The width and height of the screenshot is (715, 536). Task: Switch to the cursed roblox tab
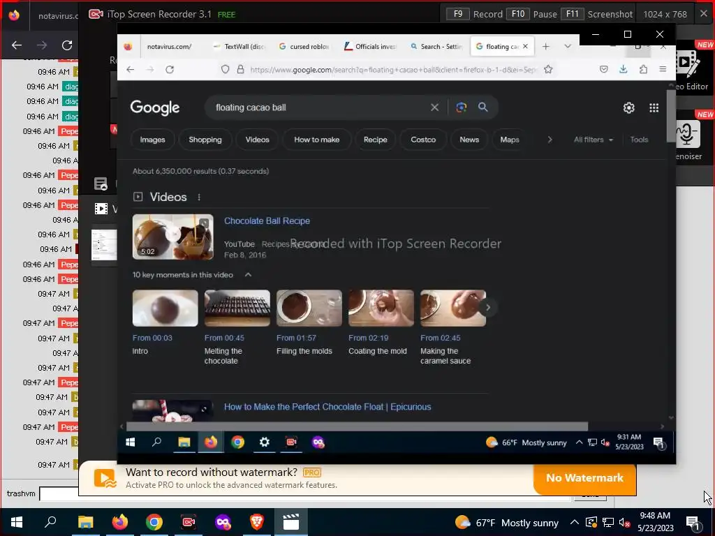[304, 47]
